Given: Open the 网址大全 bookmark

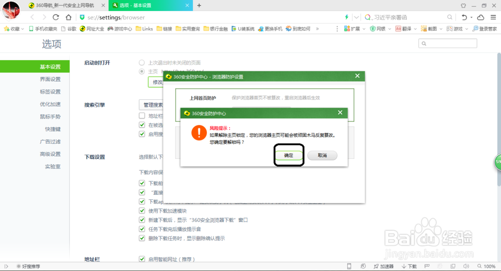Looking at the screenshot, I should coord(92,29).
